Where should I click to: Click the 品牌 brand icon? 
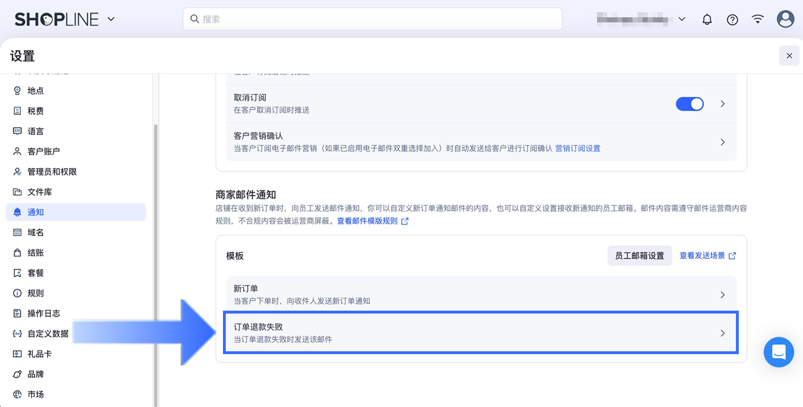pyautogui.click(x=17, y=374)
